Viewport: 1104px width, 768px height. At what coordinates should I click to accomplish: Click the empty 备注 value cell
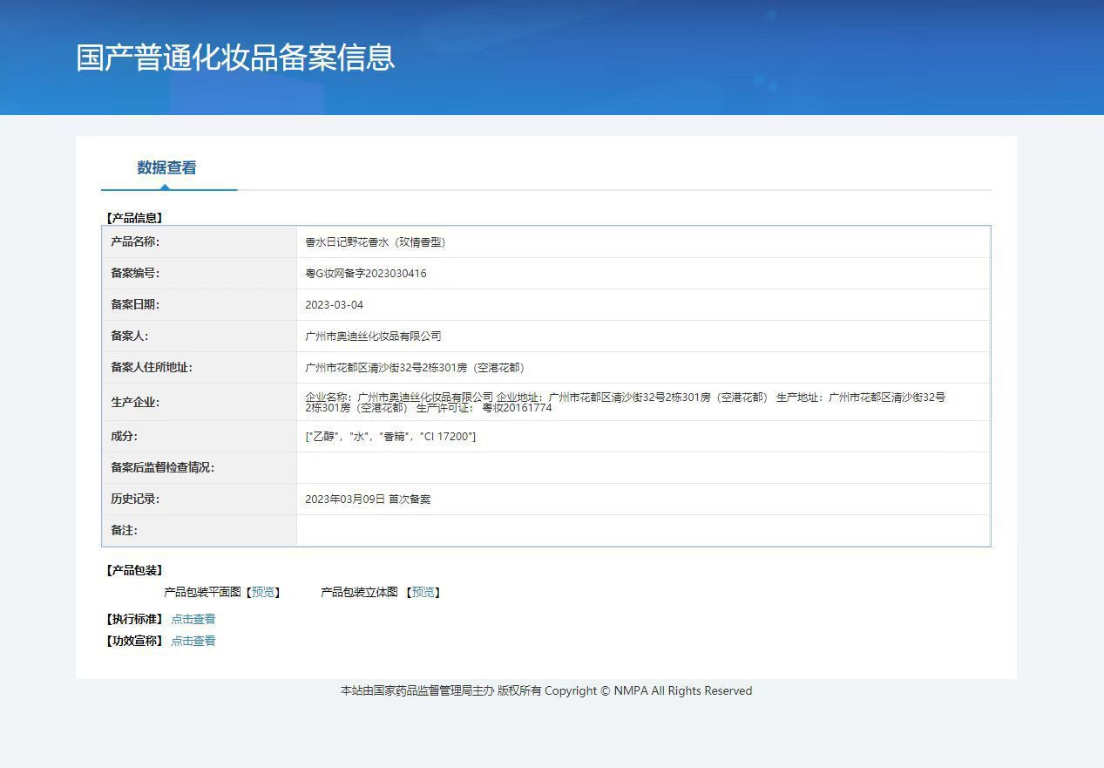pyautogui.click(x=642, y=531)
